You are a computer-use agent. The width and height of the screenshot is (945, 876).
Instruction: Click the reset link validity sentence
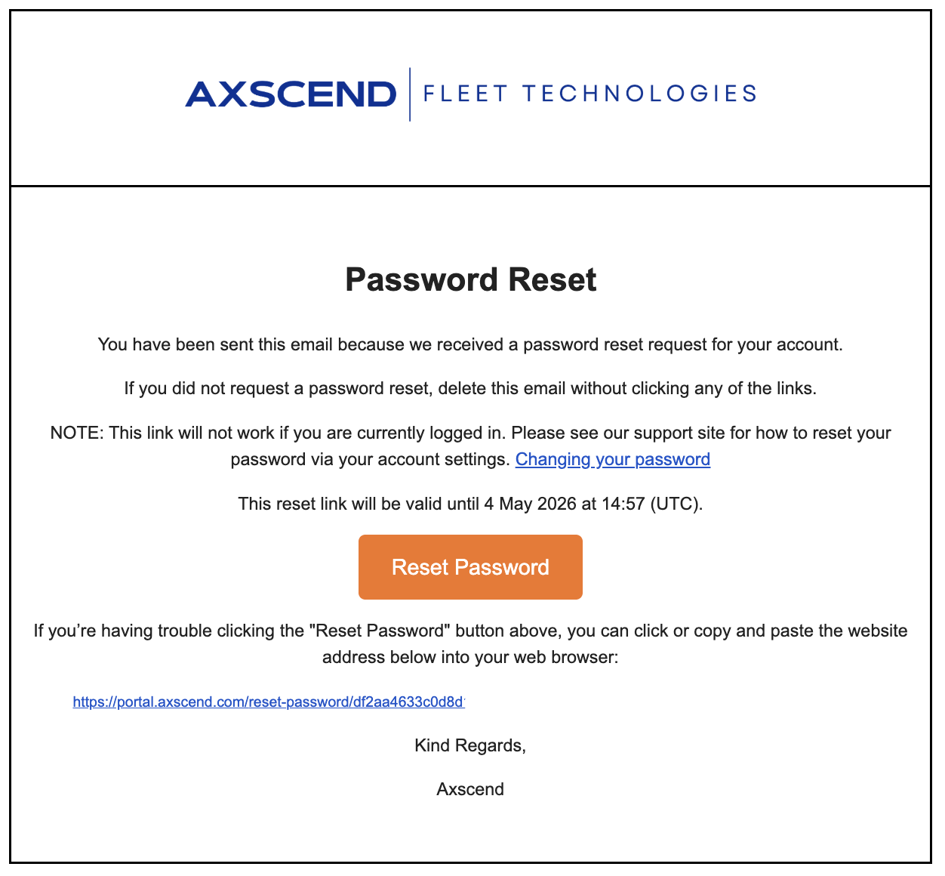coord(470,503)
